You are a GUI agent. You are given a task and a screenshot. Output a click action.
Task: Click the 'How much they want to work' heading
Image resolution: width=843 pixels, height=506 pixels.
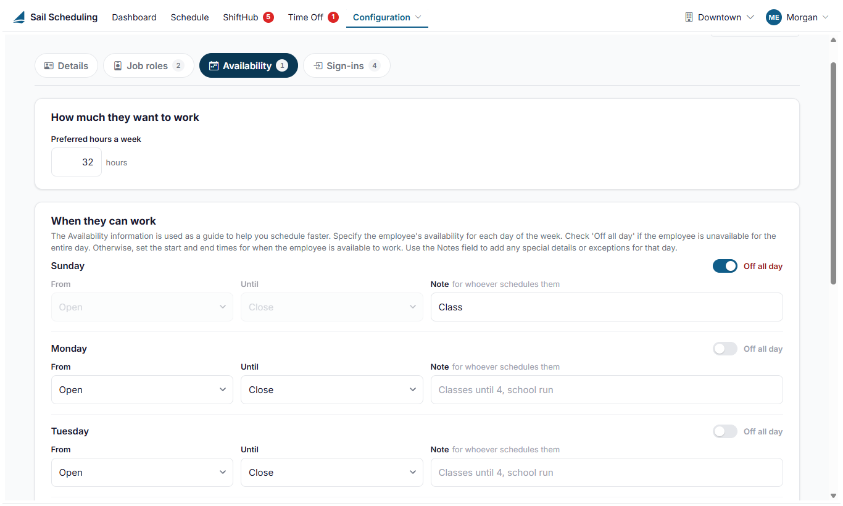[x=125, y=117]
